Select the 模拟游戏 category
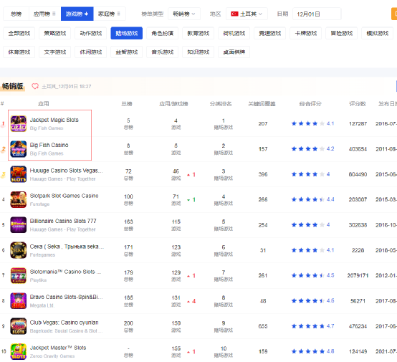The height and width of the screenshot is (362, 397). click(x=377, y=33)
